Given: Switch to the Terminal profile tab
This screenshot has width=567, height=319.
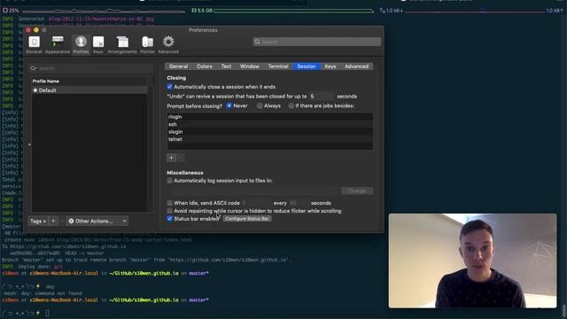Looking at the screenshot, I should [278, 66].
